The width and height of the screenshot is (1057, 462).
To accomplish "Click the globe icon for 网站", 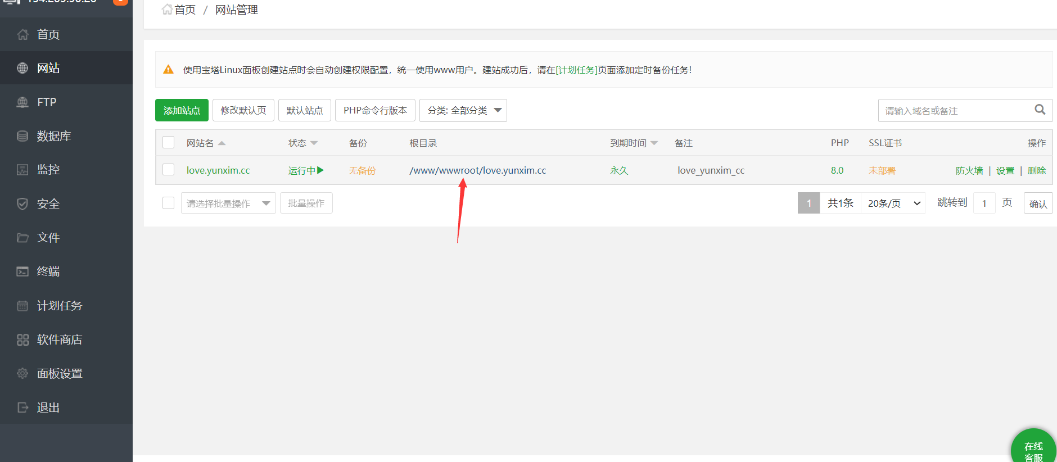I will pos(22,68).
